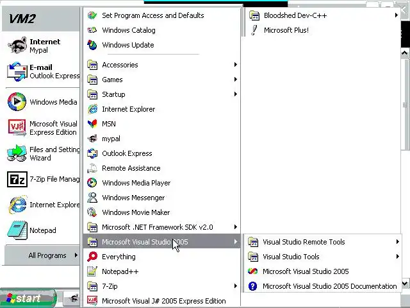
Task: Click the Remote Assistance icon
Action: click(x=92, y=168)
